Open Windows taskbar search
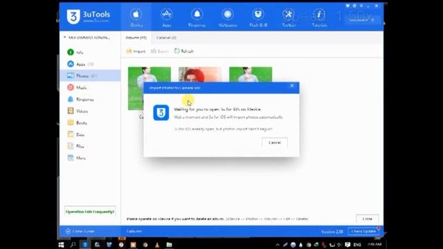Screen dimensions: 443x249 coord(73,244)
